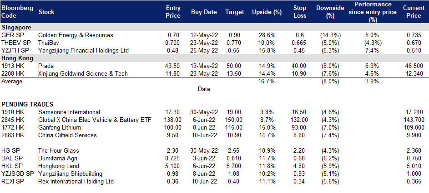Select the Entry Price column header
The height and width of the screenshot is (193, 429).
[173, 12]
